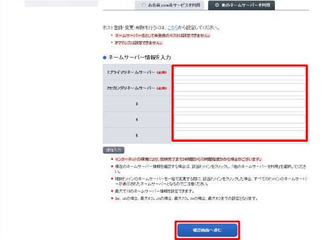The image size is (333, 240).
Task: Click the be、ukの場合 limit note
Action: coord(186,199)
